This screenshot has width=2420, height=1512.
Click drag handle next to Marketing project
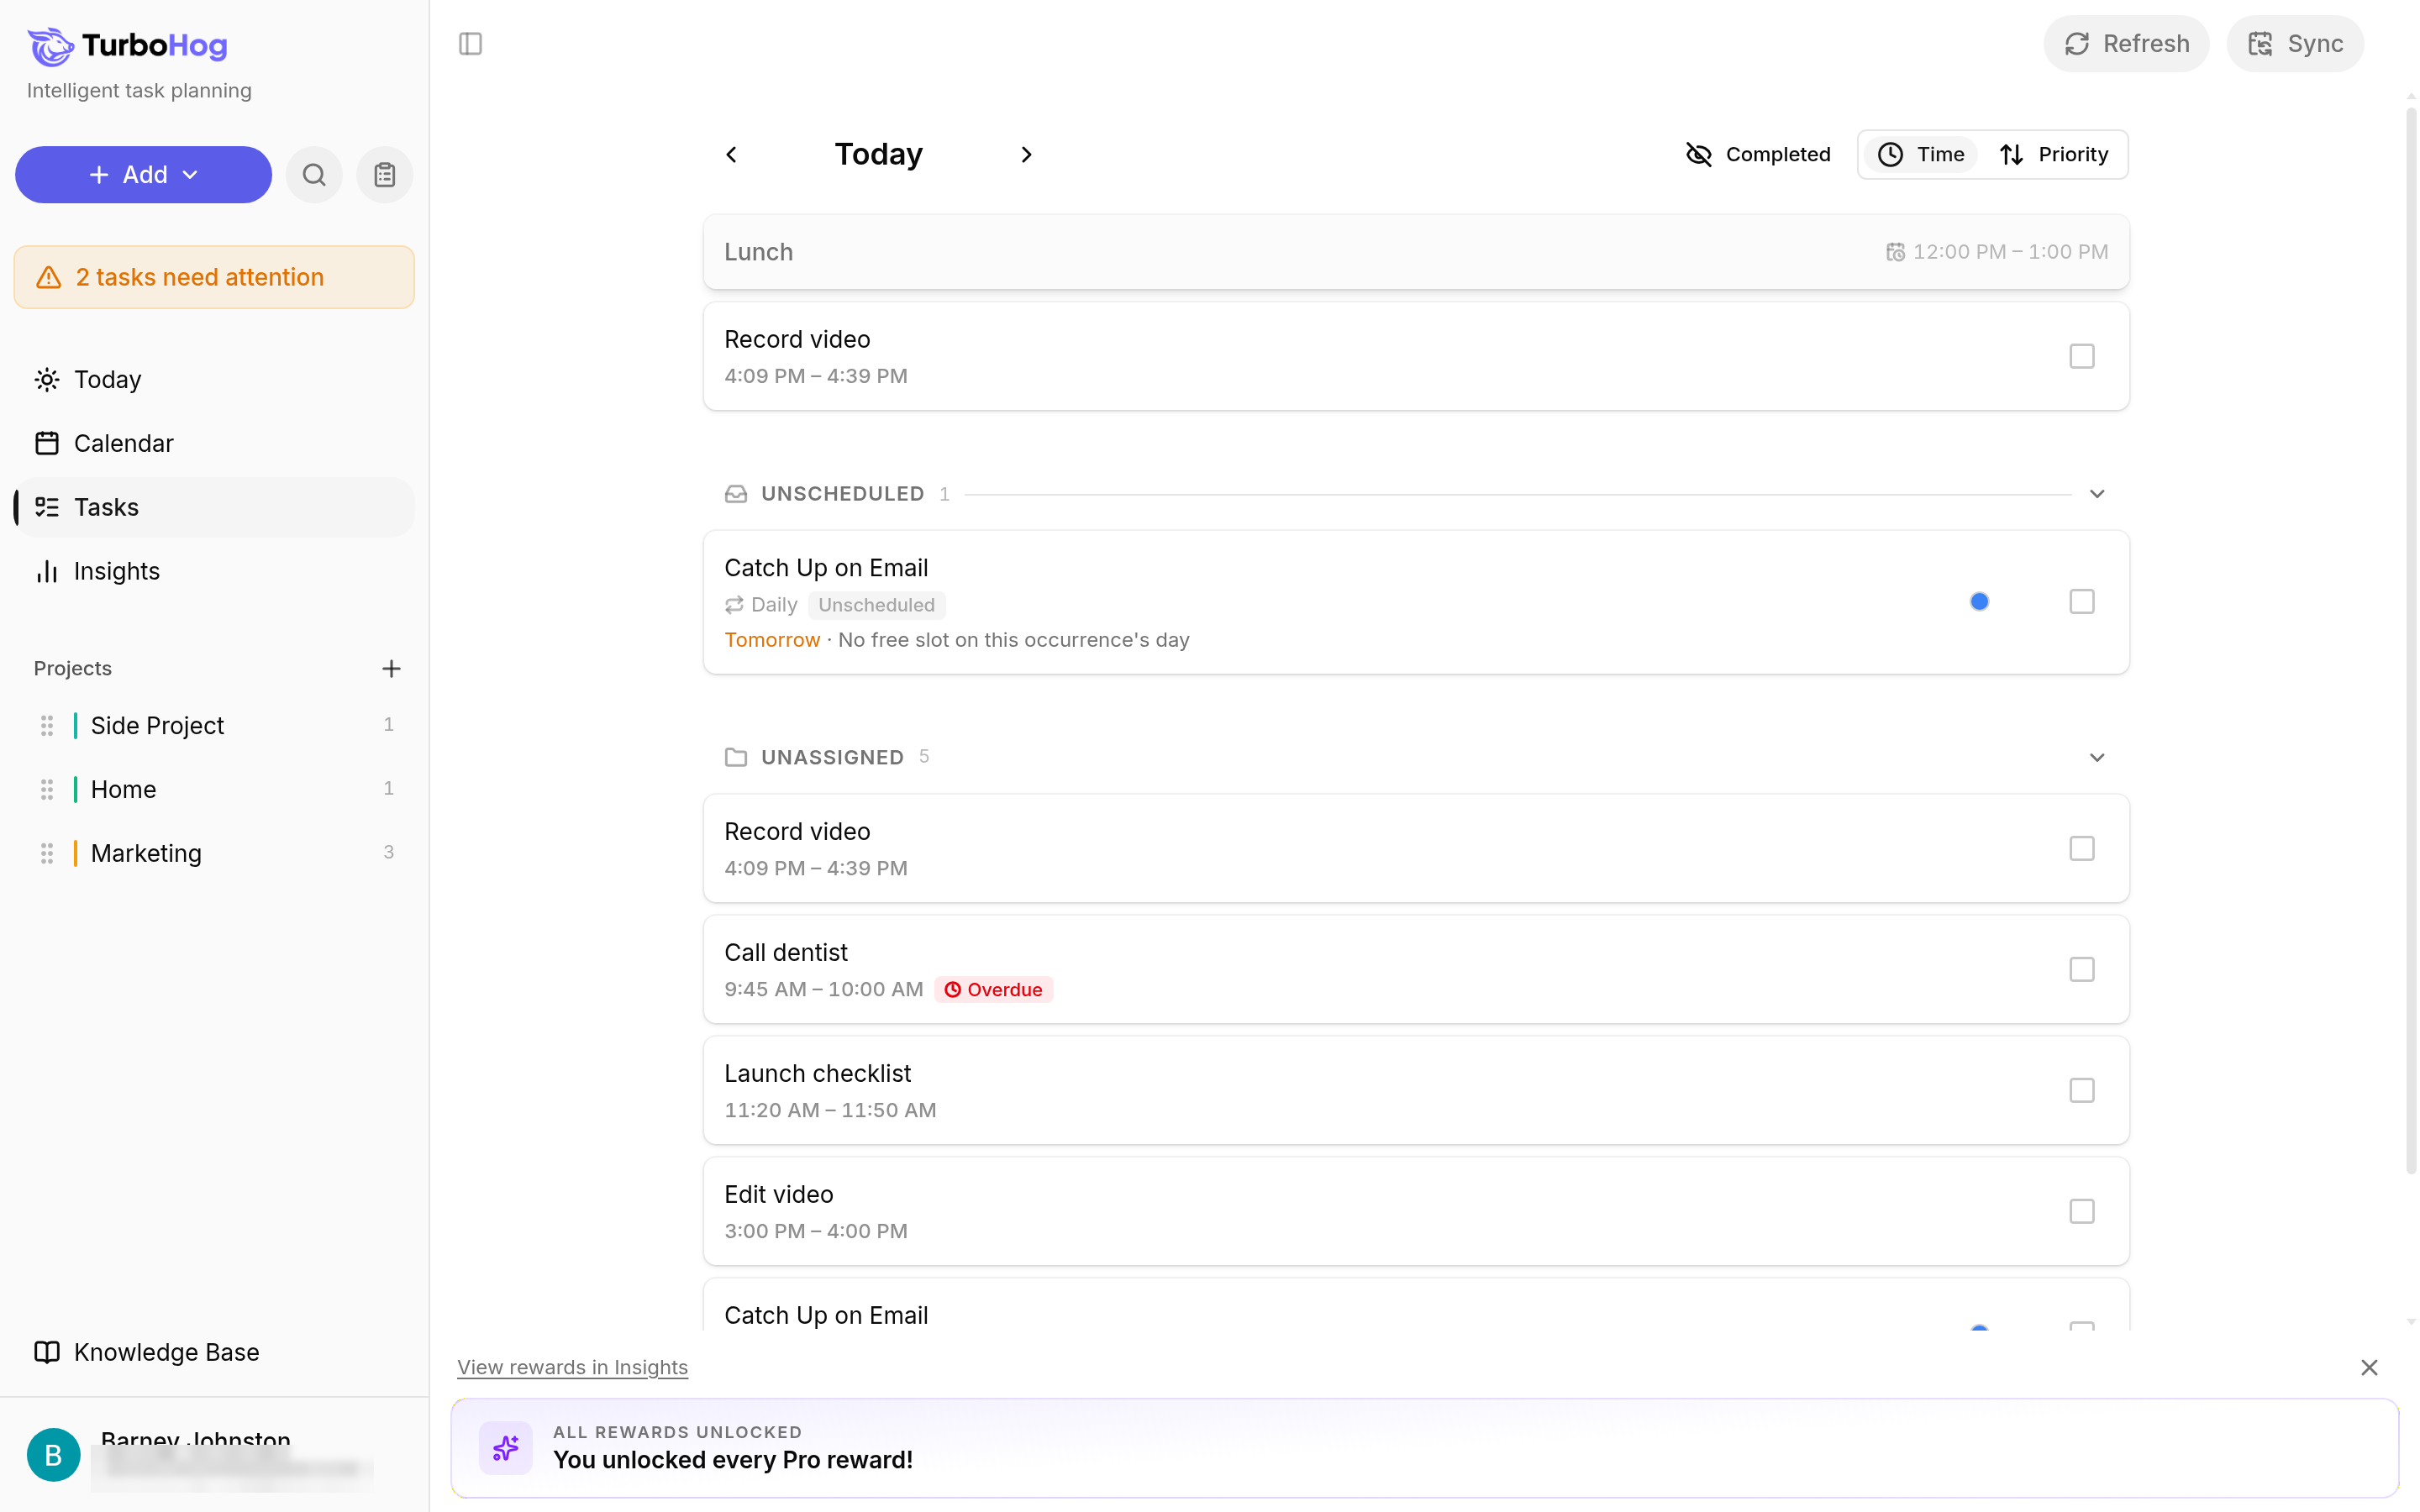point(47,853)
